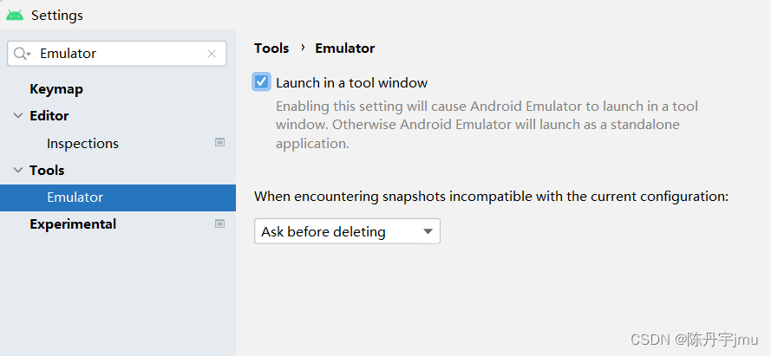Open the Ask before deleting combo box
The height and width of the screenshot is (356, 771).
coord(346,231)
